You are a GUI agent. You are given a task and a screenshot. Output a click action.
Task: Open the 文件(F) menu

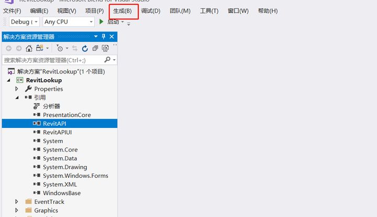(x=12, y=11)
